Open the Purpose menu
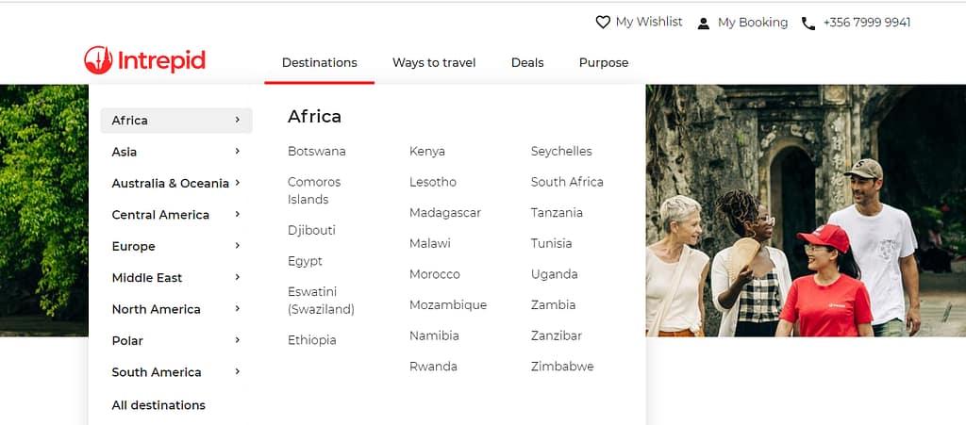 [x=604, y=63]
